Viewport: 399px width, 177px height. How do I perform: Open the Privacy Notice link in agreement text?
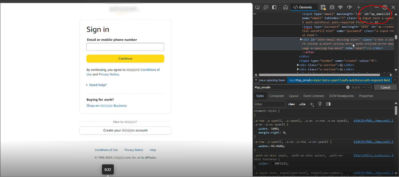109,74
